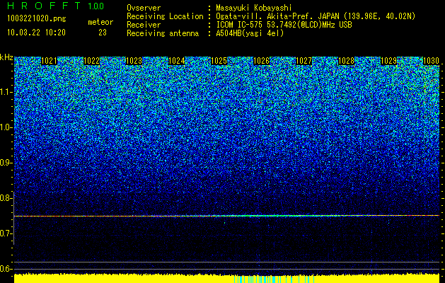Image resolution: width=445 pixels, height=283 pixels.
Task: Select the 0.9 frequency axis label
Action: click(5, 163)
